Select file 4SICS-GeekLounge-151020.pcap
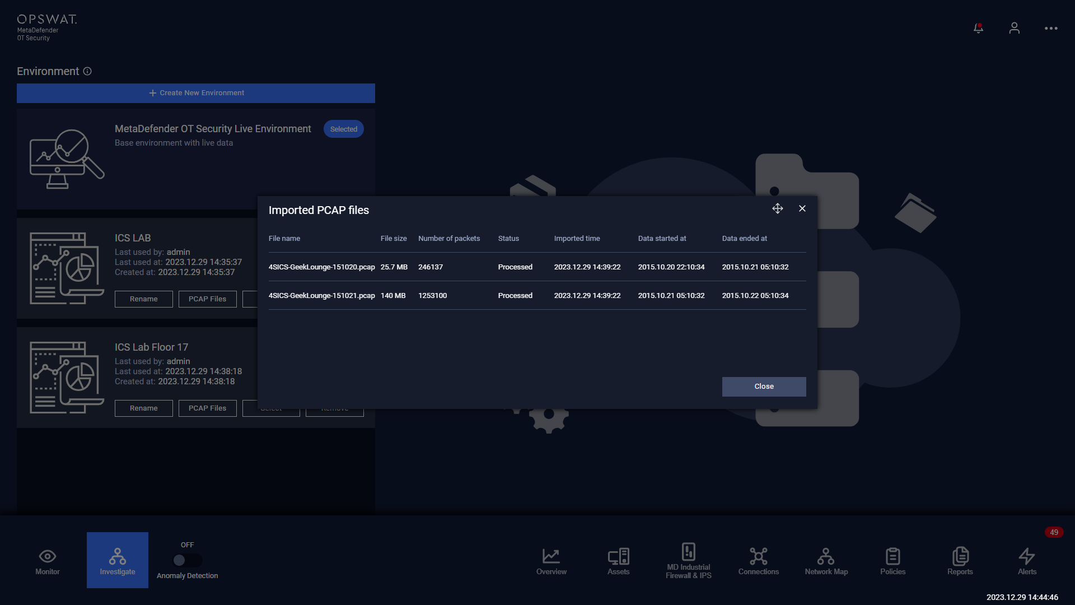Image resolution: width=1075 pixels, height=605 pixels. 322,267
